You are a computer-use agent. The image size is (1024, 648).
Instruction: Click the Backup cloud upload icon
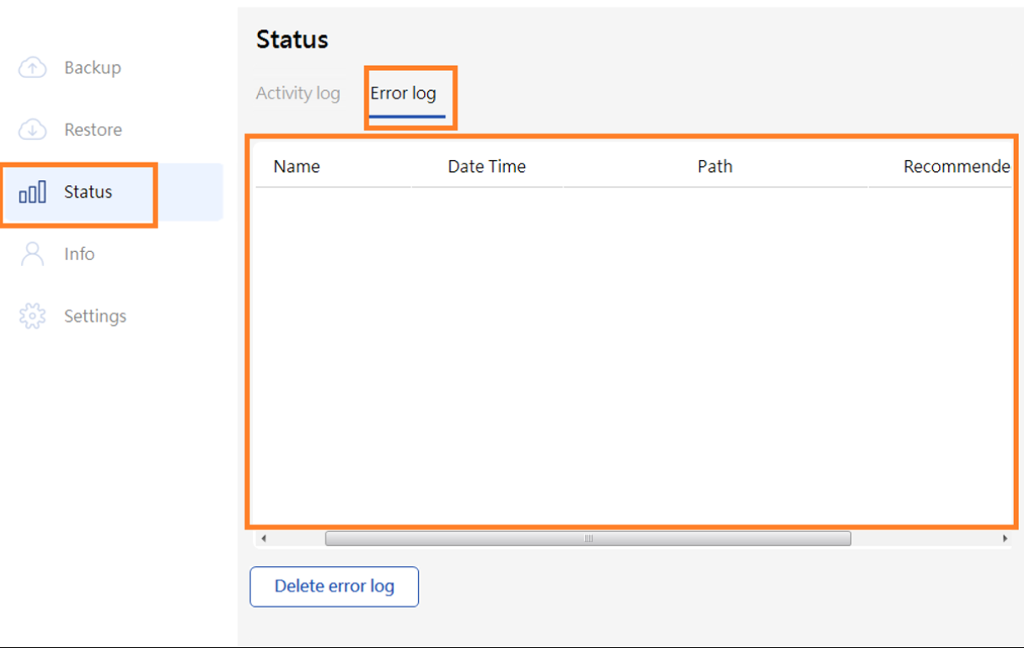33,68
